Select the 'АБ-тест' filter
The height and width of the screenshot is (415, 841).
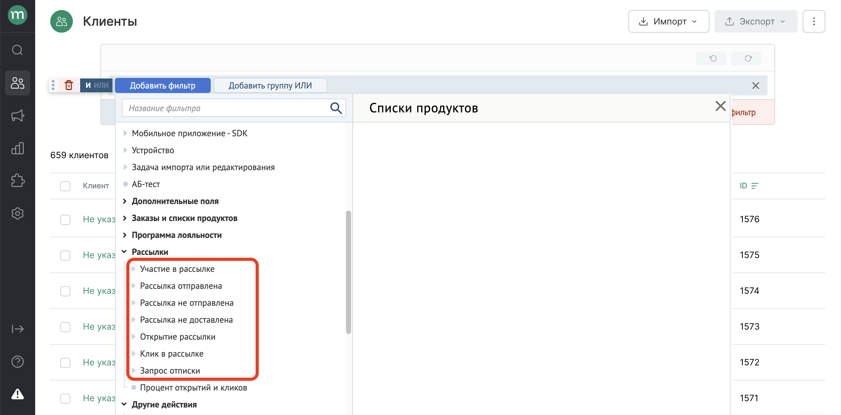(146, 184)
